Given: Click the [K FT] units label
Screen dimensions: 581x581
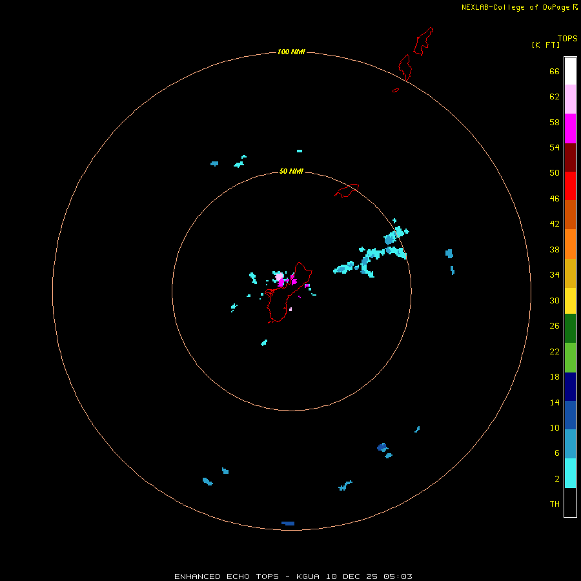Looking at the screenshot, I should coord(545,45).
